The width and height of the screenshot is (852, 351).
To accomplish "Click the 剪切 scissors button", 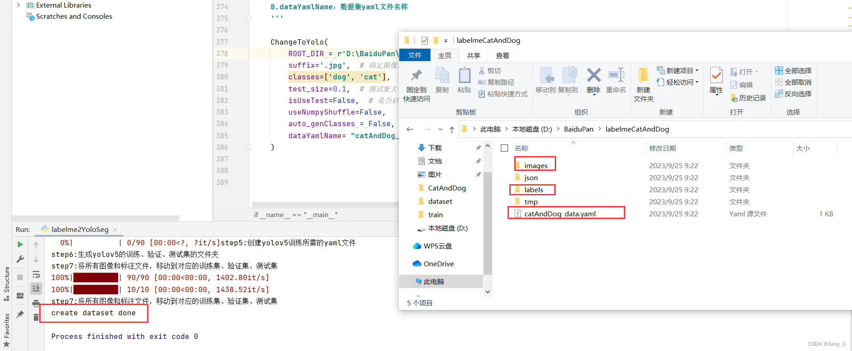I will 490,70.
